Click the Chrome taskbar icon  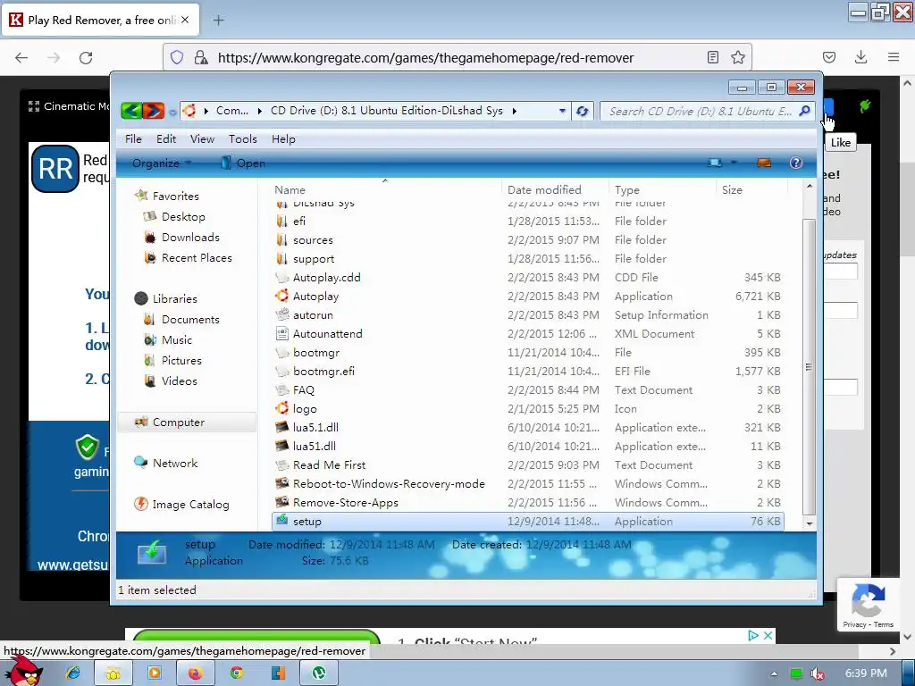click(x=236, y=673)
